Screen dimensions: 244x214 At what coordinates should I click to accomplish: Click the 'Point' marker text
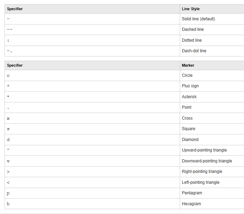click(186, 107)
